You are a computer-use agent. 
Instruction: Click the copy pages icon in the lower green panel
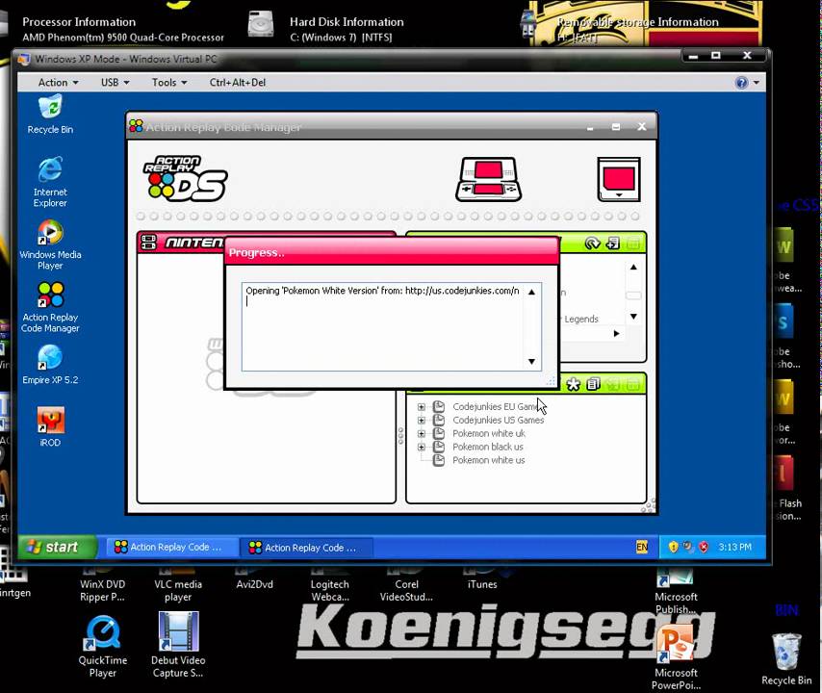[x=593, y=384]
